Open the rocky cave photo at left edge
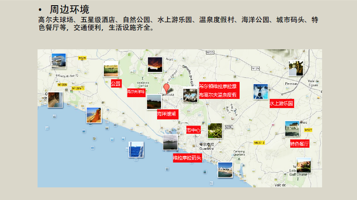Viewport: 357px width, 200px height. pos(55,99)
